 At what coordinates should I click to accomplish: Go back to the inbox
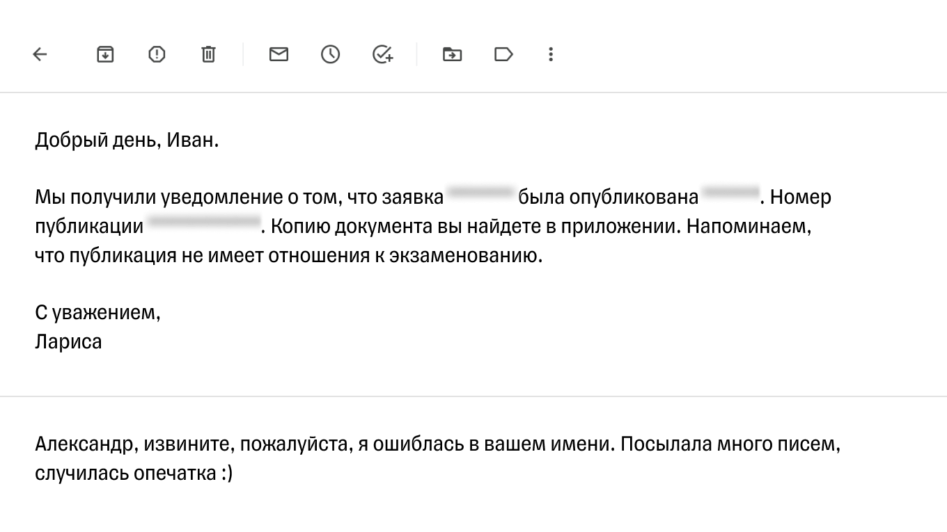click(x=40, y=54)
